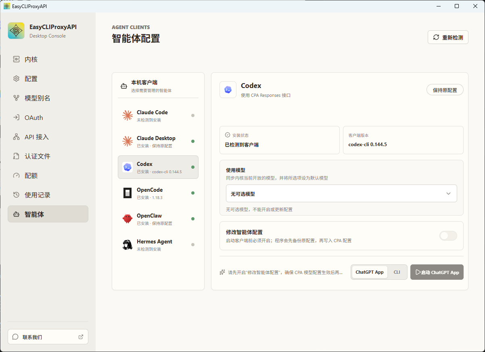Viewport: 485px width, 352px height.
Task: Click the EasyCLIProxyAPI logo icon in sidebar
Action: point(16,31)
